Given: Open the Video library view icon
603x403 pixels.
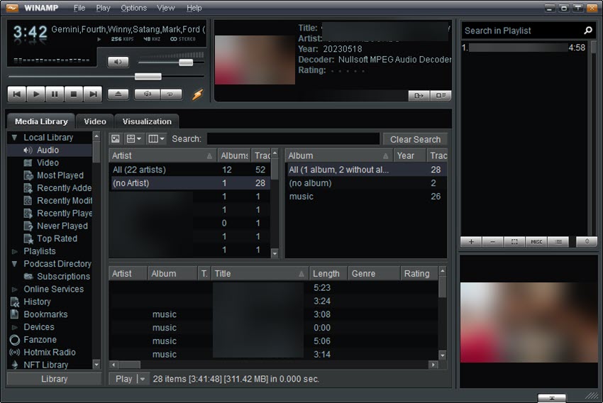Looking at the screenshot, I should (28, 162).
